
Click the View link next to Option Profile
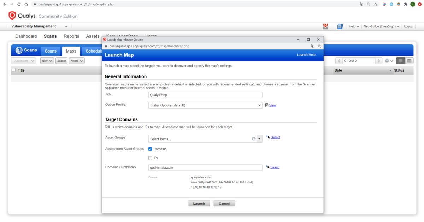pos(273,105)
